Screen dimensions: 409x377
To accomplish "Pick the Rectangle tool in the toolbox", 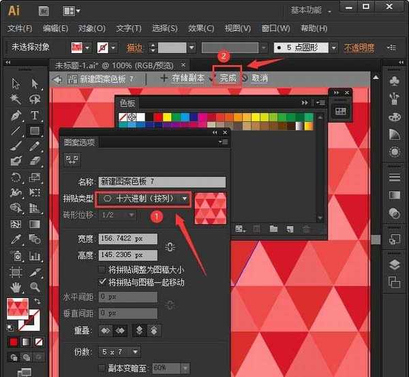I will tap(34, 131).
